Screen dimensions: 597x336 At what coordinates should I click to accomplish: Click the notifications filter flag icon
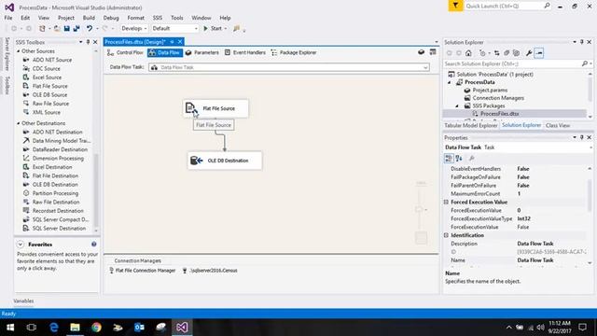[x=455, y=6]
